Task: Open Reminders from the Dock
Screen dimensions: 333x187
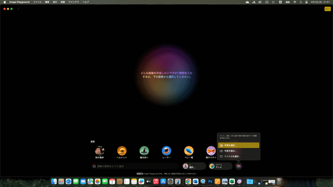Action: tap(127, 182)
